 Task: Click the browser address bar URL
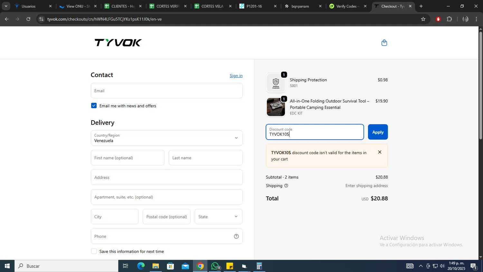coord(104,19)
